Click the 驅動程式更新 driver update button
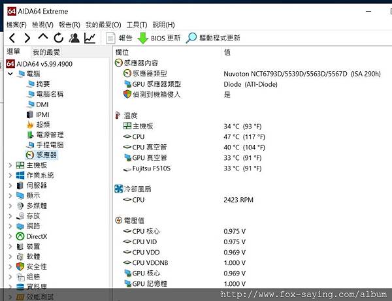This screenshot has width=392, height=301. coord(213,38)
